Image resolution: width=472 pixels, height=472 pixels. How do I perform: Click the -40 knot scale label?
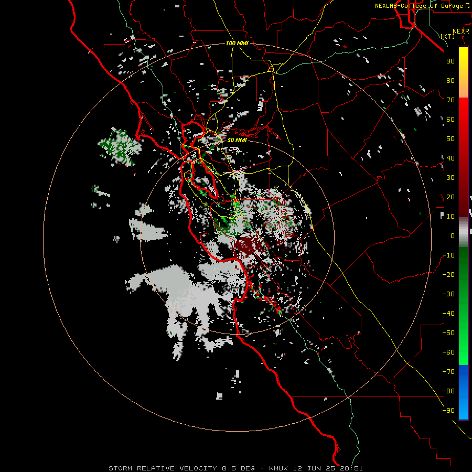click(448, 314)
